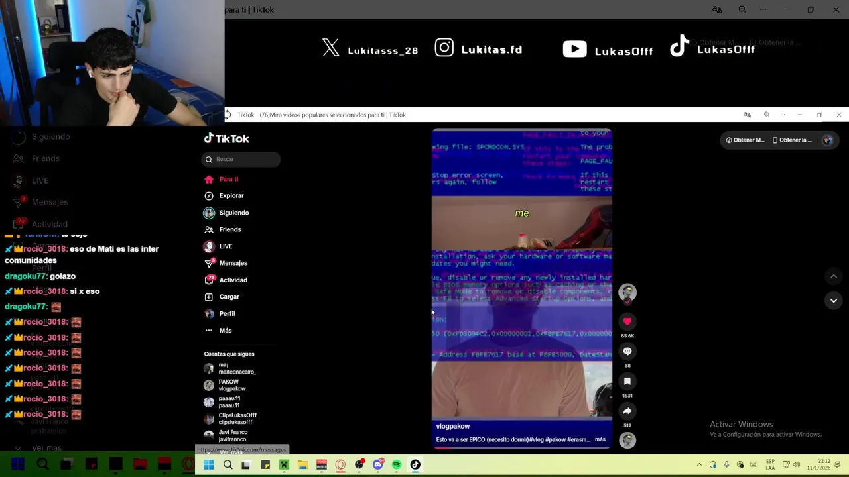Open the OBS Studio taskbar icon
The width and height of the screenshot is (849, 477).
359,465
